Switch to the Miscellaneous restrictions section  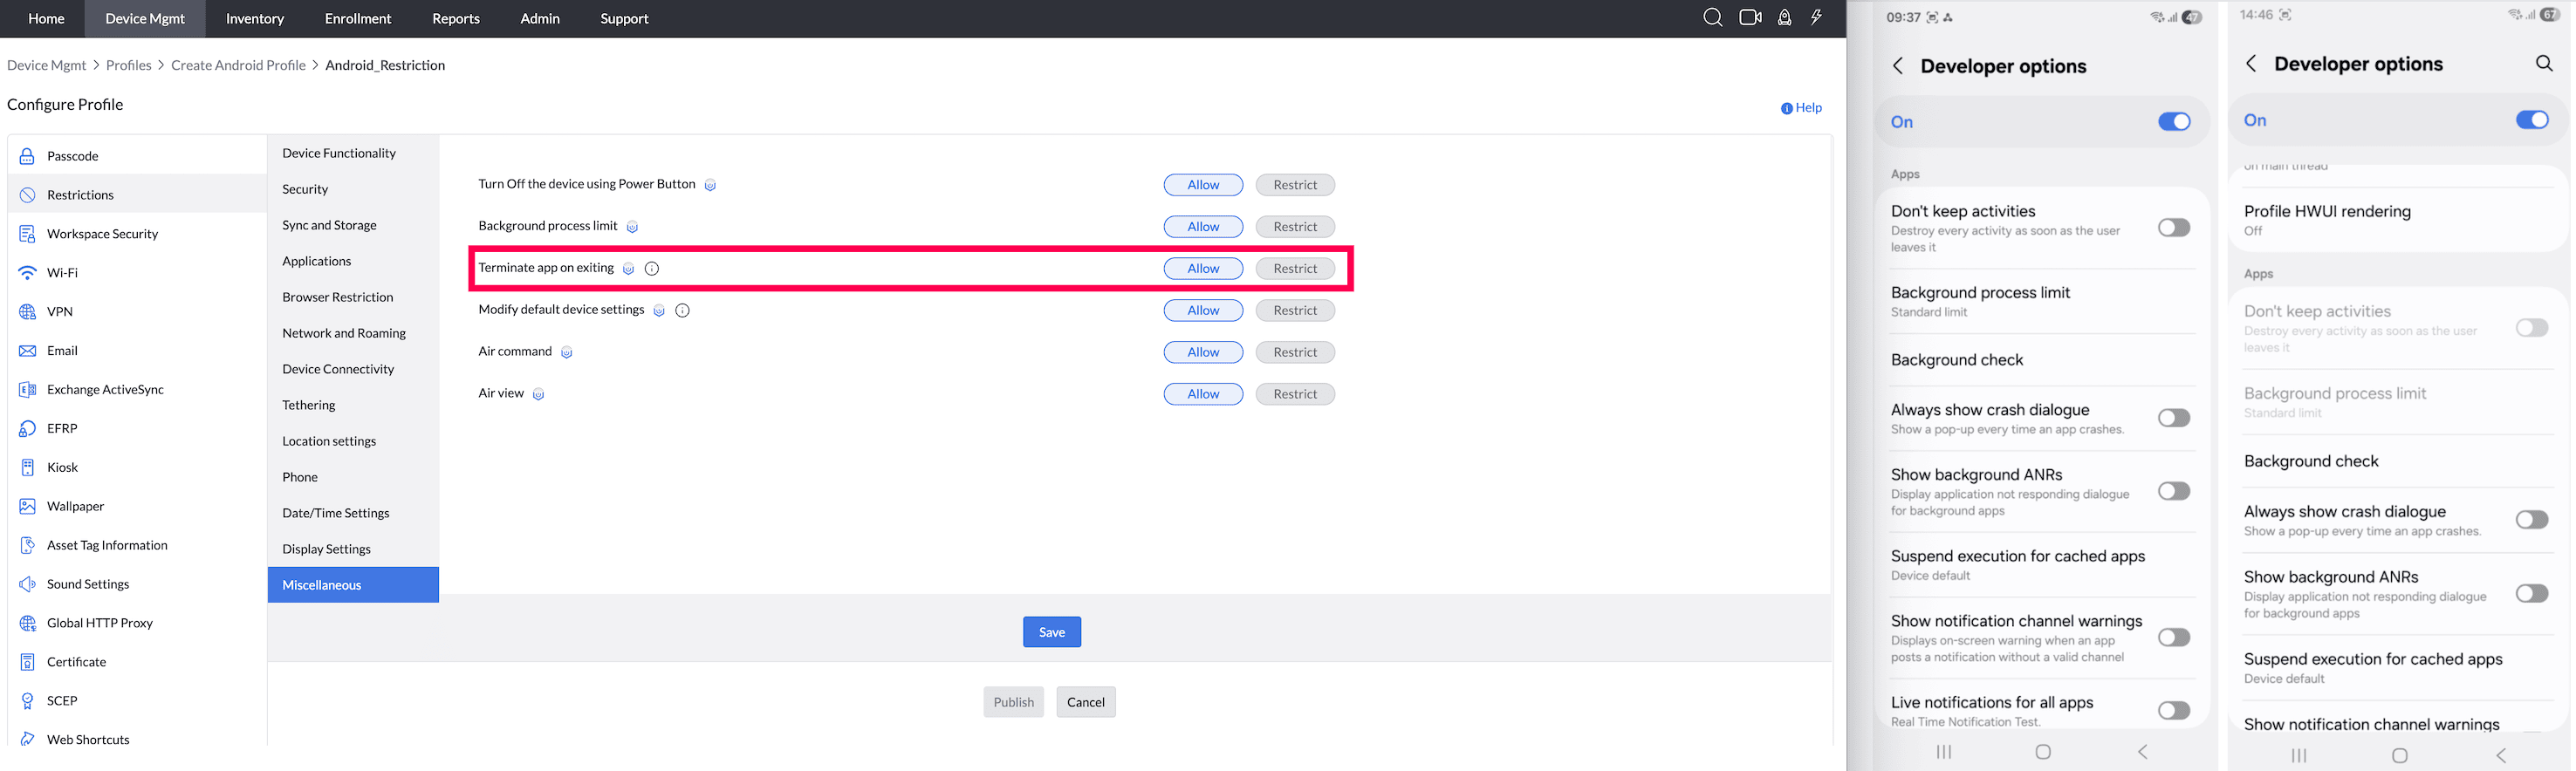(353, 585)
